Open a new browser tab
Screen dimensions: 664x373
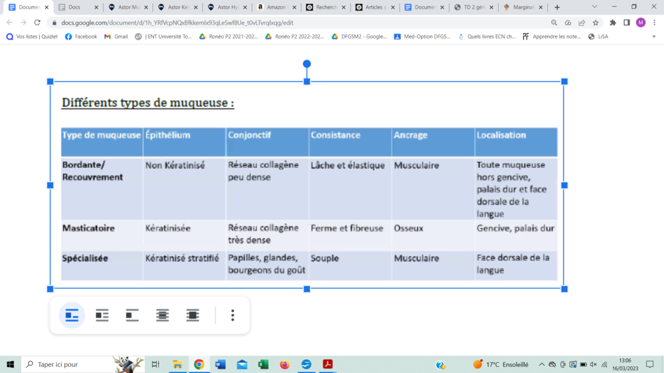(x=557, y=7)
